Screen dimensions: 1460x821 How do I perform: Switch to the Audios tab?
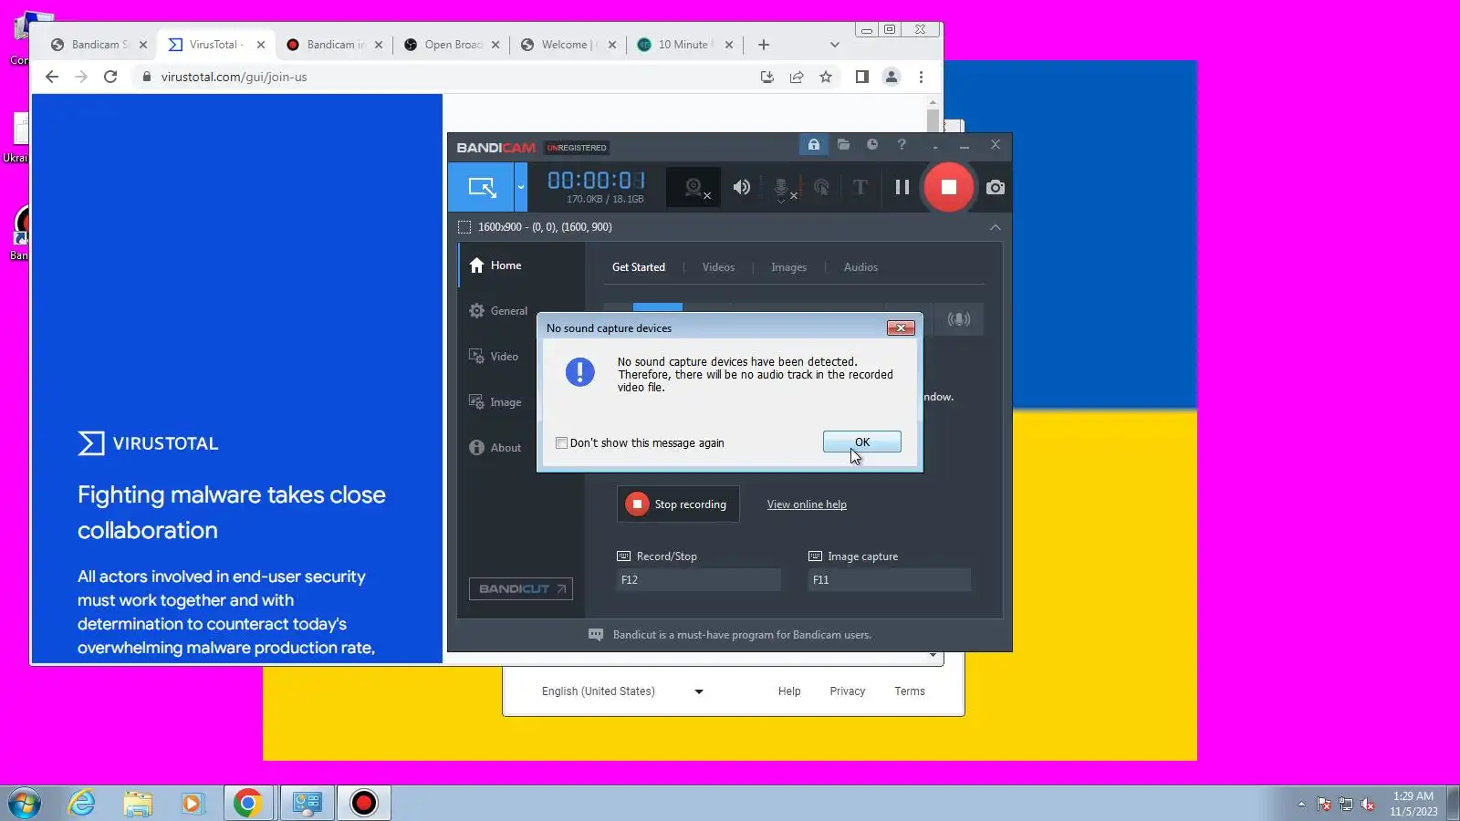860,267
